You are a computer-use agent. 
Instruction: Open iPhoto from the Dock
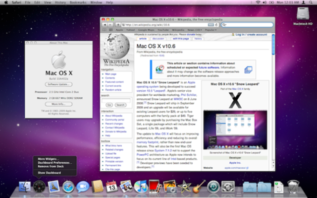click(x=170, y=187)
